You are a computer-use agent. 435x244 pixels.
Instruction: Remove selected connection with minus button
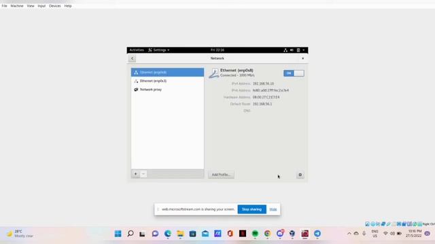coord(143,174)
